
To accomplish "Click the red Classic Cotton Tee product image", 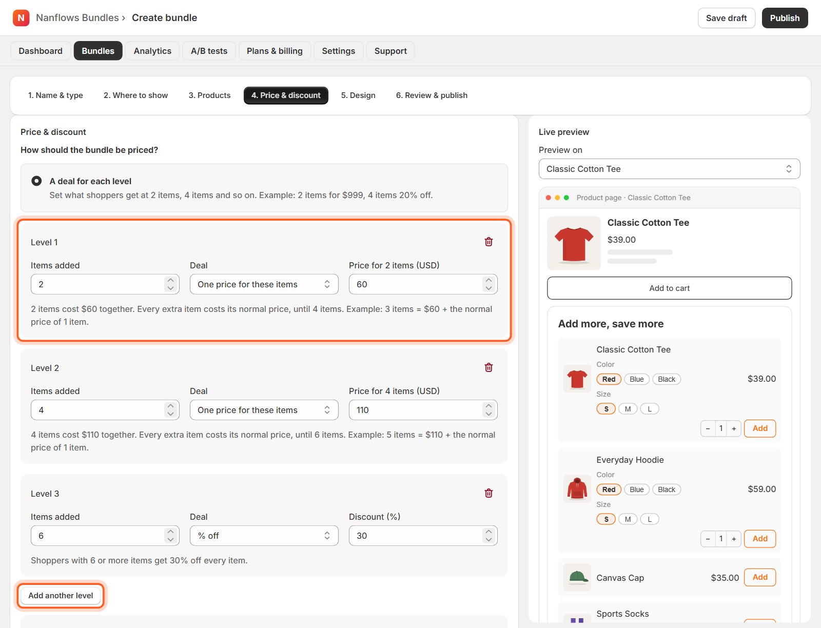I will click(574, 243).
